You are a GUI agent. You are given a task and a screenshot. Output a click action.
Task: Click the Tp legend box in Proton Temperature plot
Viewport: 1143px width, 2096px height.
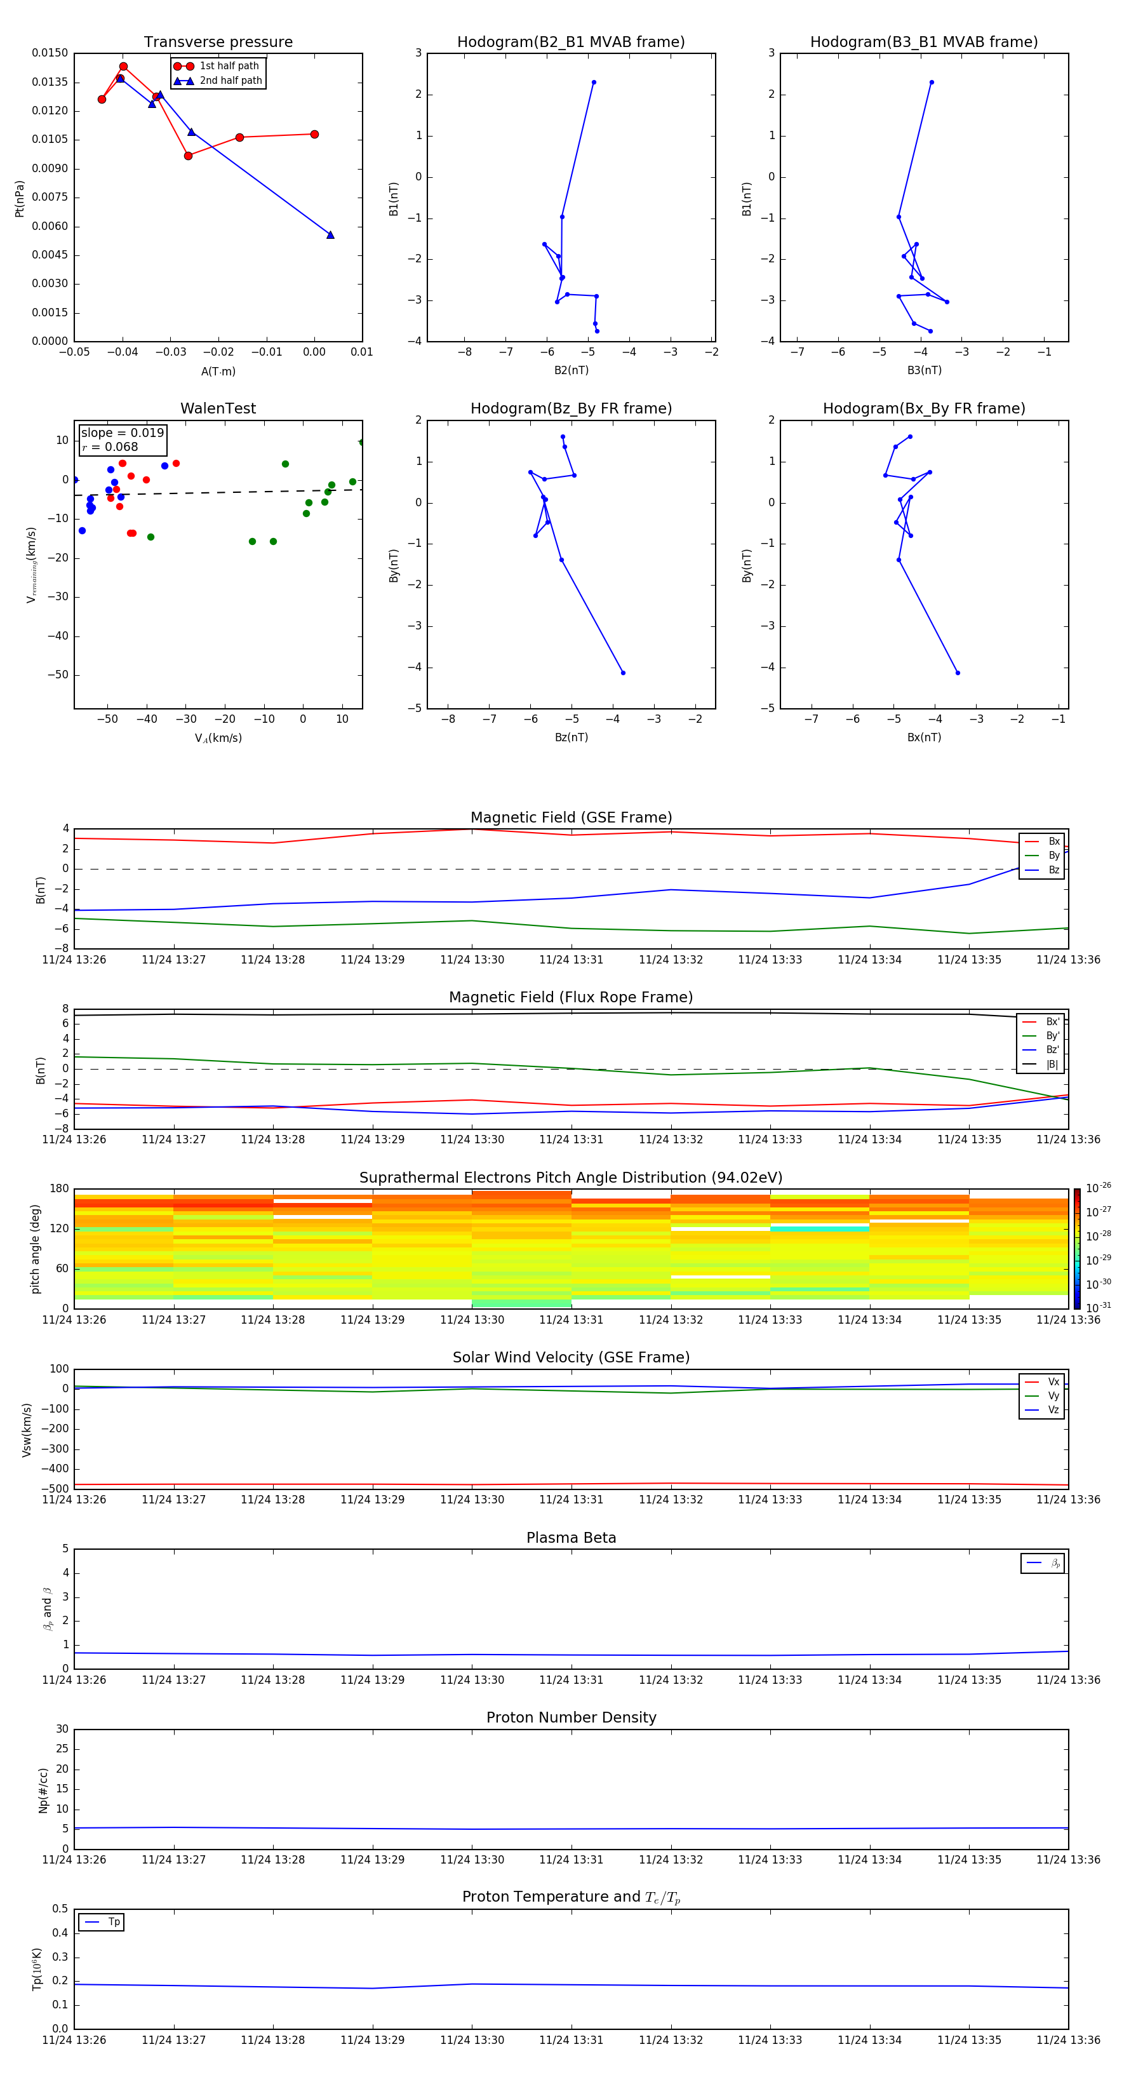101,1922
